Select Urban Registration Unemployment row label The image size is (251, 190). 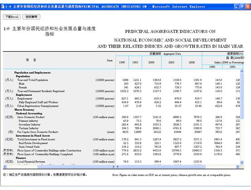[x=38, y=106]
